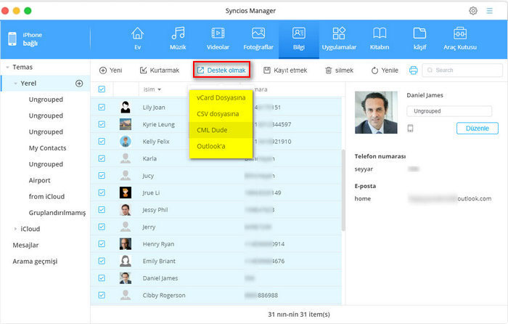Uncheck the Karla checkbox
This screenshot has height=324, width=508.
[x=102, y=158]
